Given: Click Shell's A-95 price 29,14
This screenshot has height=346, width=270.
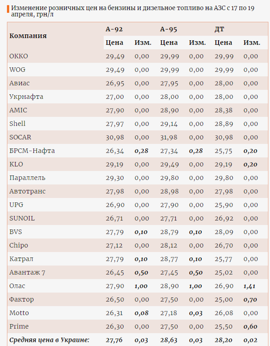Looking at the screenshot, I should [169, 124].
